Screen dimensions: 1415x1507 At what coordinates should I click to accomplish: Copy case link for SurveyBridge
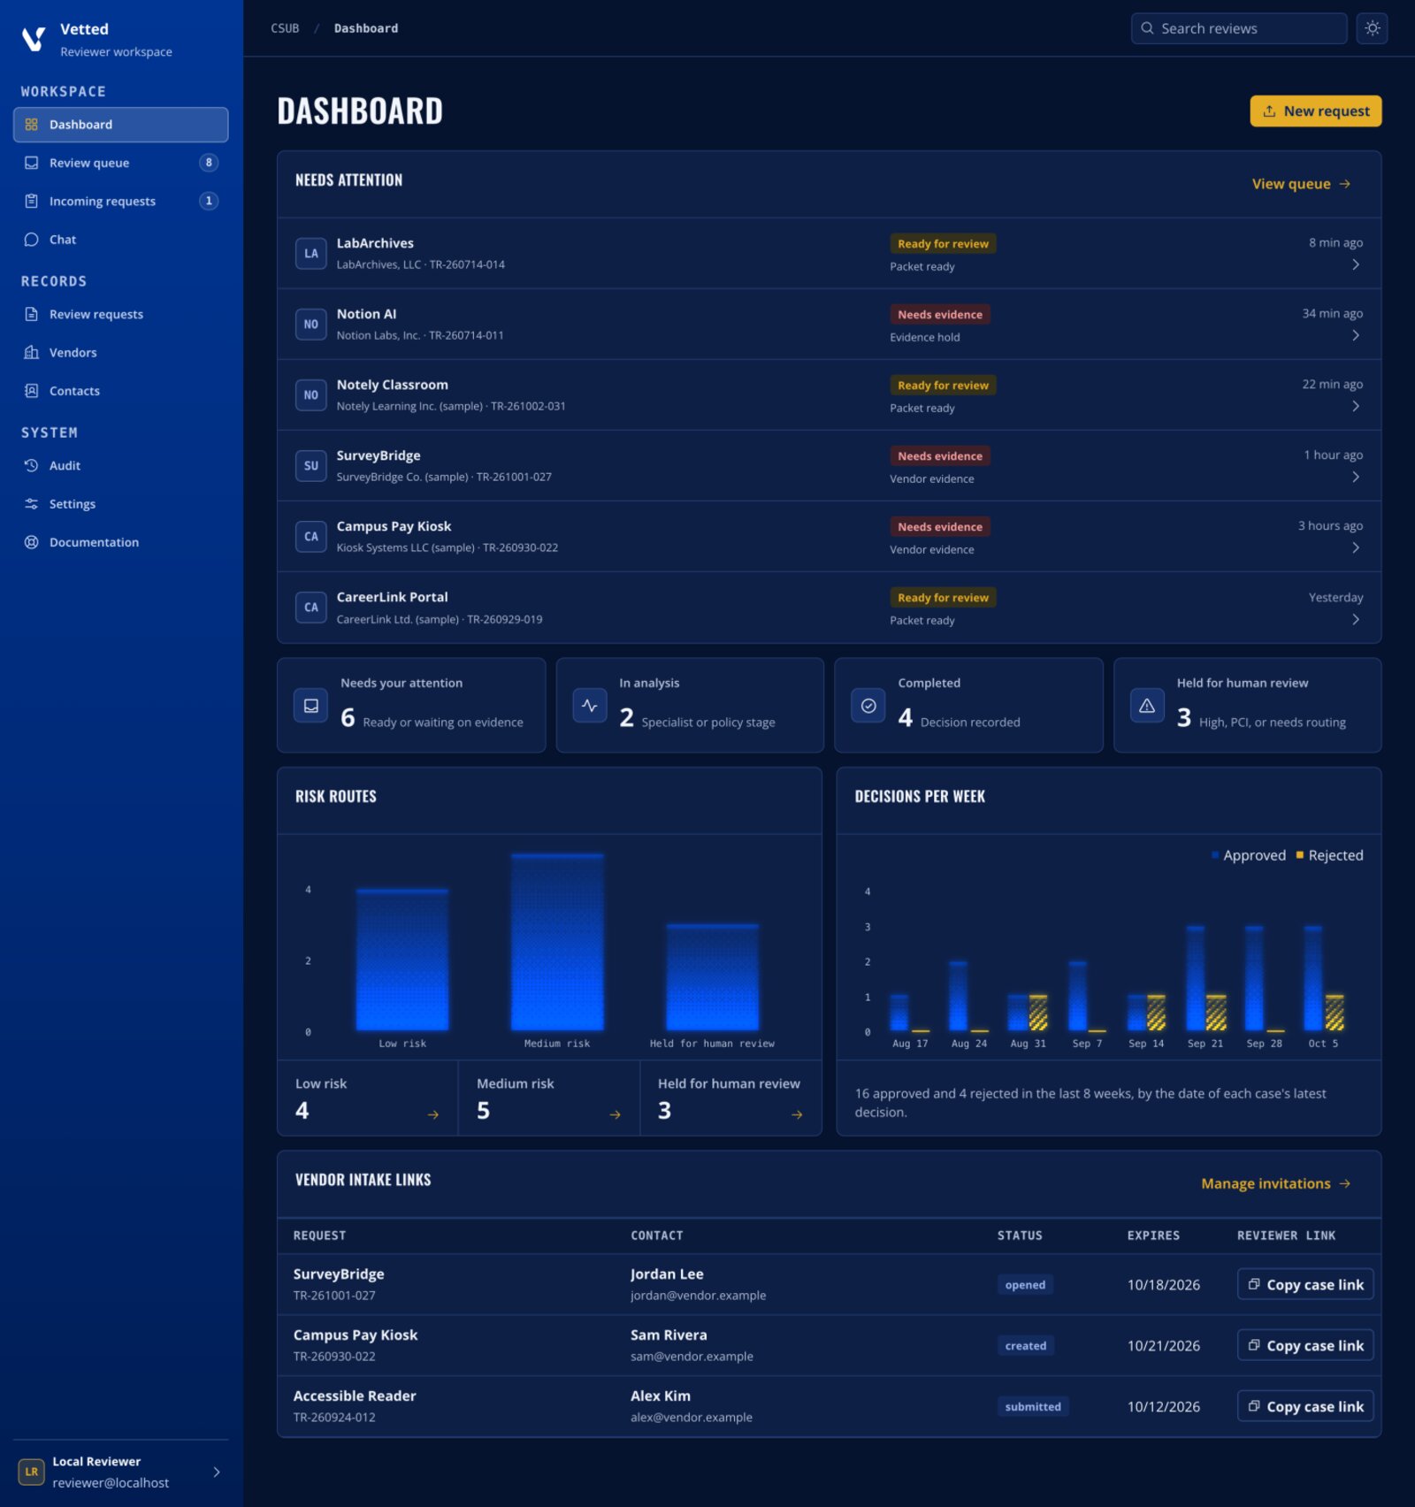point(1304,1284)
